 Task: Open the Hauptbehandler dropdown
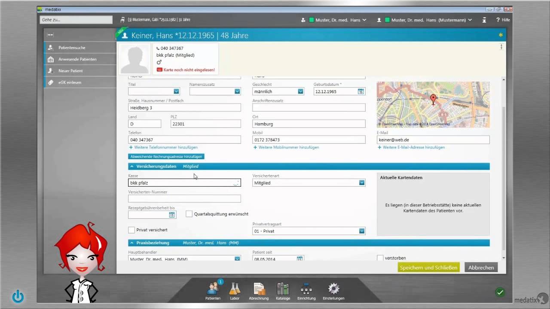pos(237,259)
